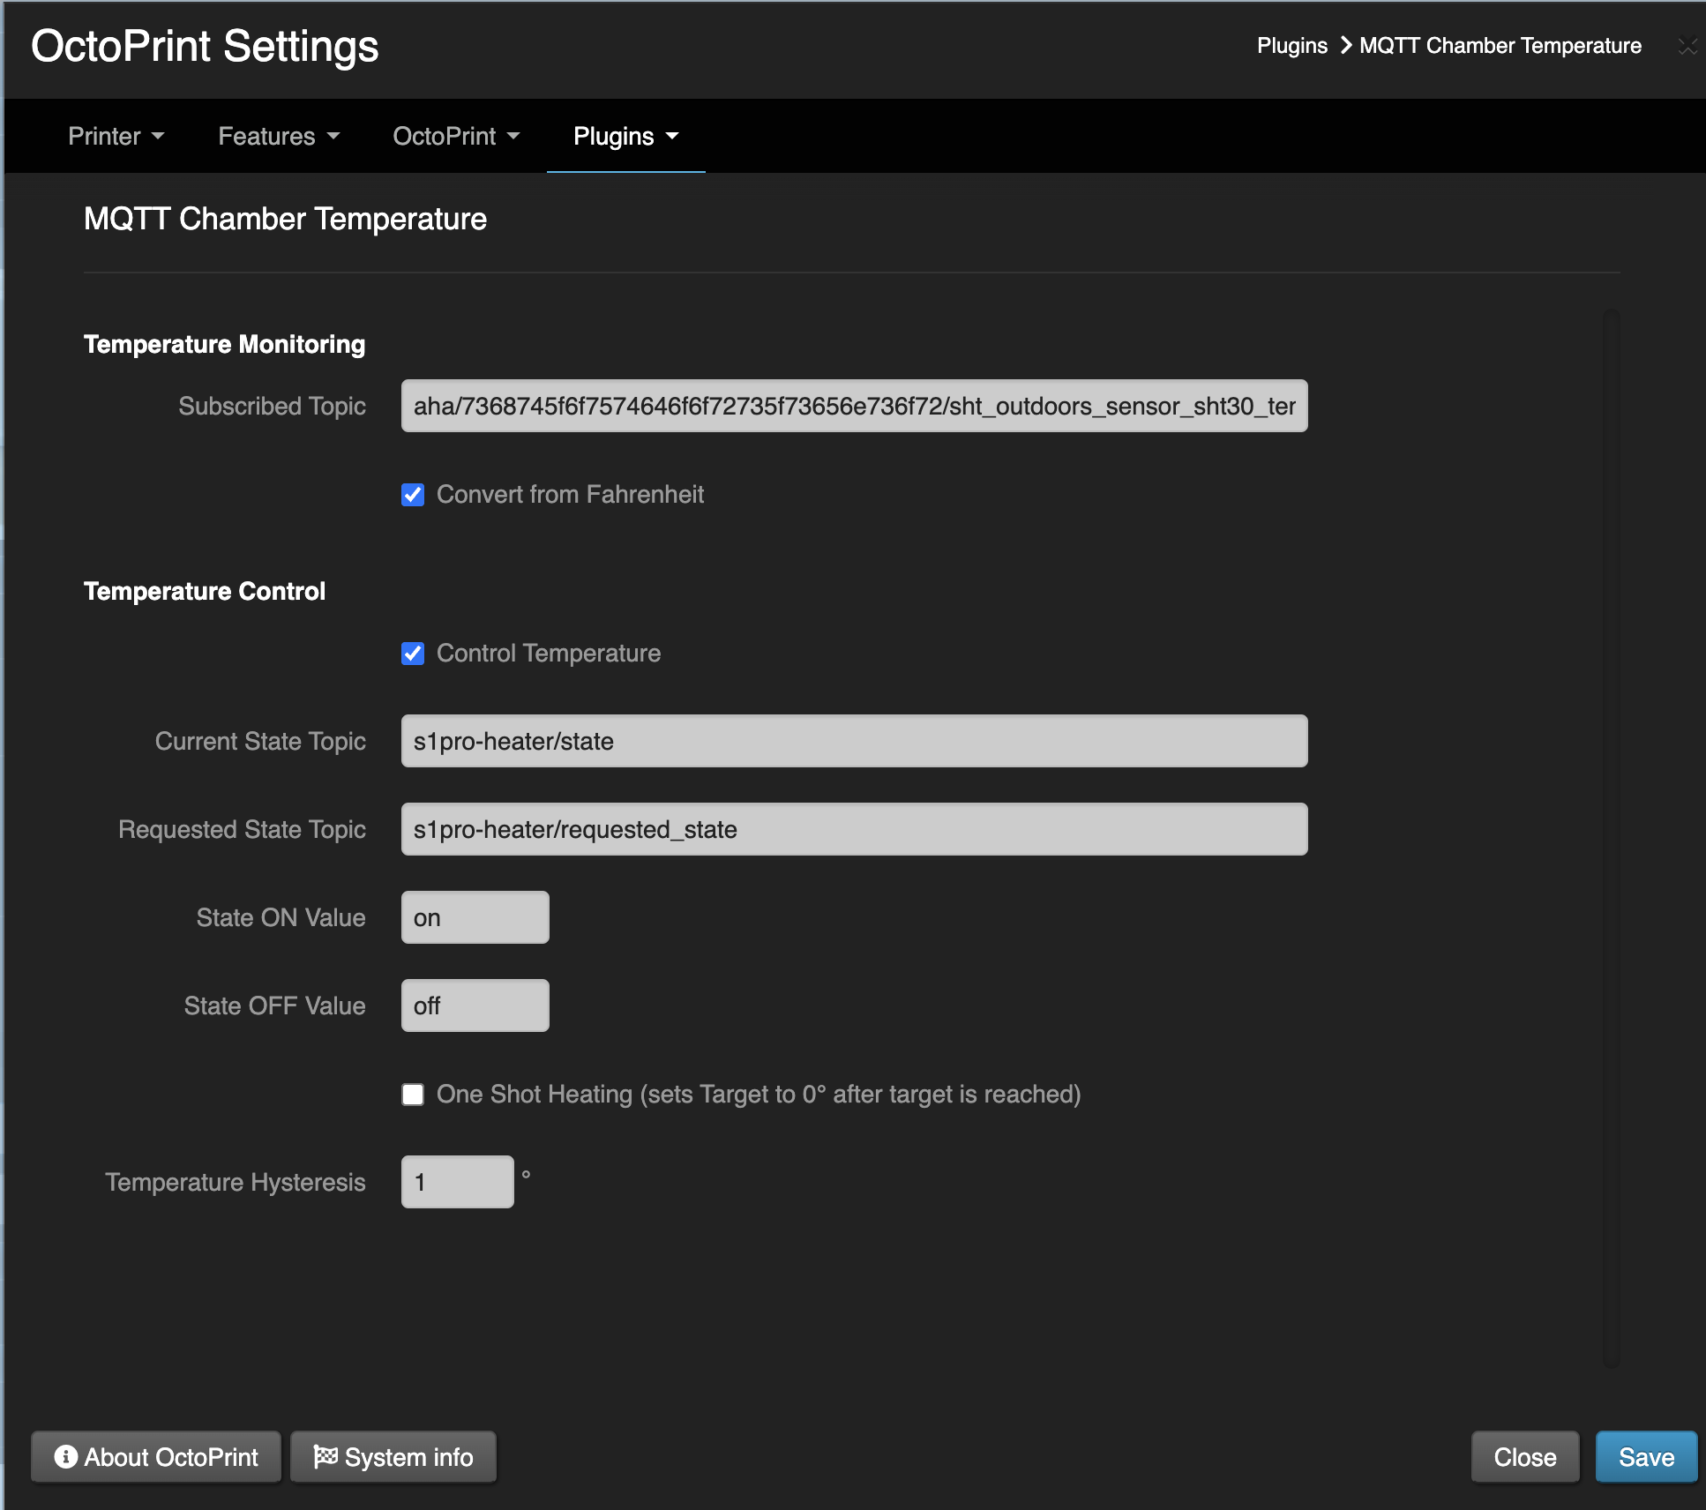Click the One Shot Heating label text
This screenshot has height=1510, width=1706.
(759, 1095)
